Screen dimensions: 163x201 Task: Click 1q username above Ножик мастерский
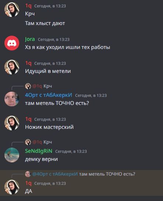(x=28, y=119)
